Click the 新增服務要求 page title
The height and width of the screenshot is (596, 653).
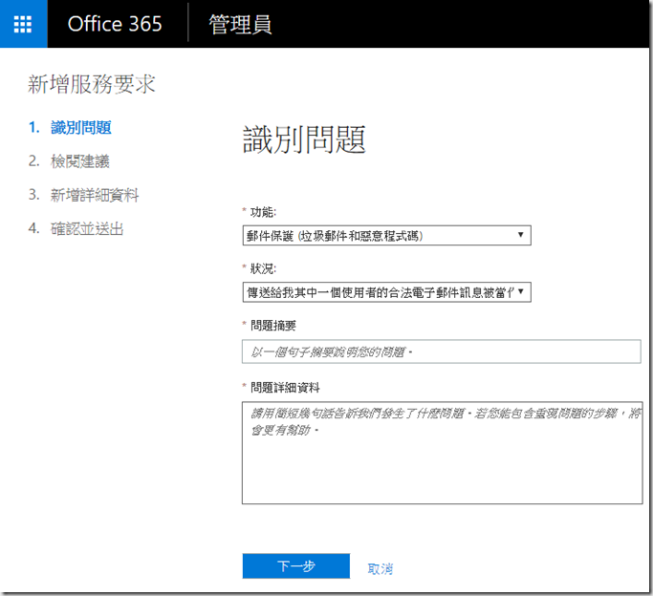[92, 85]
